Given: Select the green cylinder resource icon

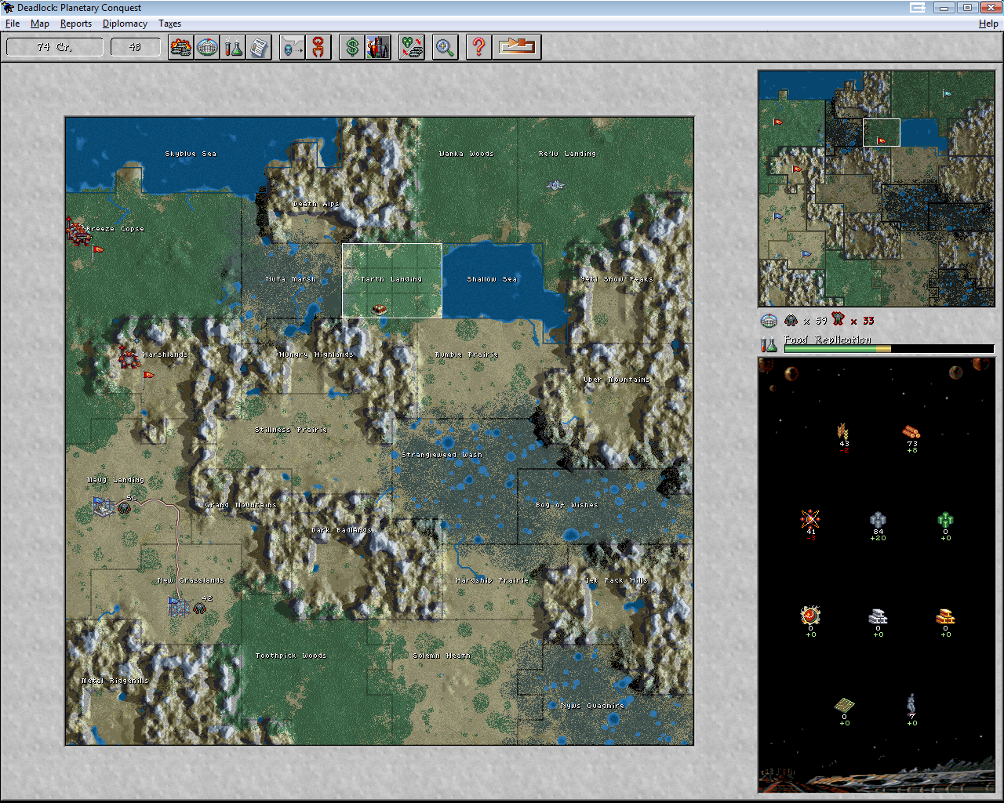Looking at the screenshot, I should point(945,519).
